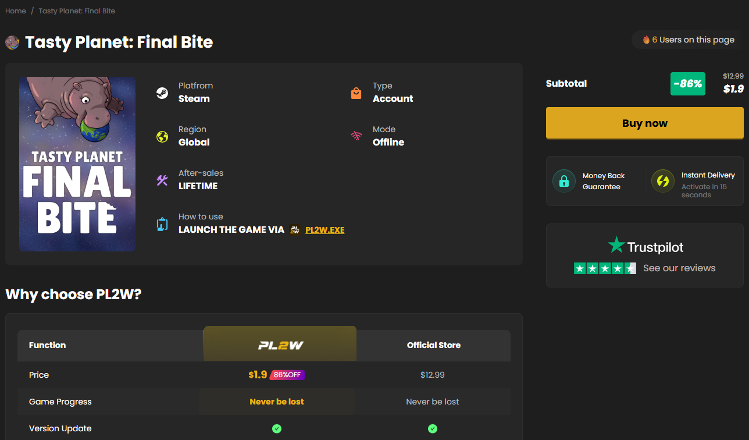Click the Steam platform icon
749x440 pixels.
pyautogui.click(x=162, y=93)
